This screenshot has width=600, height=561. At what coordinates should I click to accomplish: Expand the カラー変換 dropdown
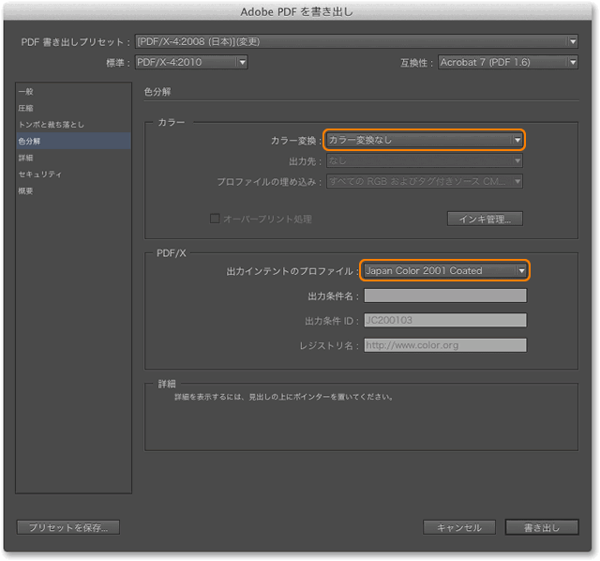click(x=424, y=140)
